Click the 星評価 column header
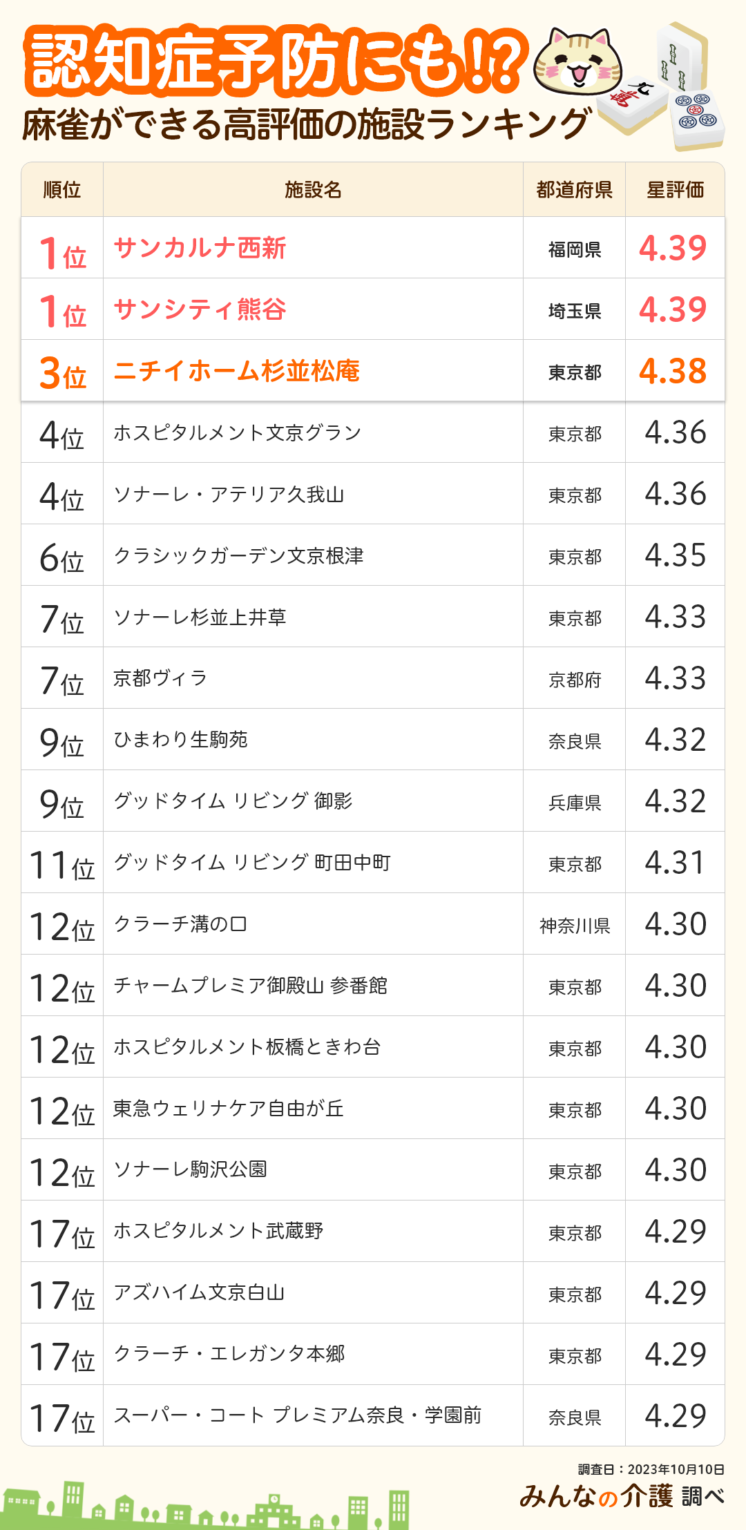 click(x=675, y=190)
